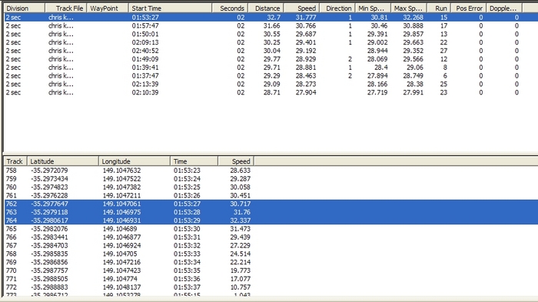Image resolution: width=538 pixels, height=302 pixels.
Task: Click speed value 28.929
Action: (x=306, y=59)
